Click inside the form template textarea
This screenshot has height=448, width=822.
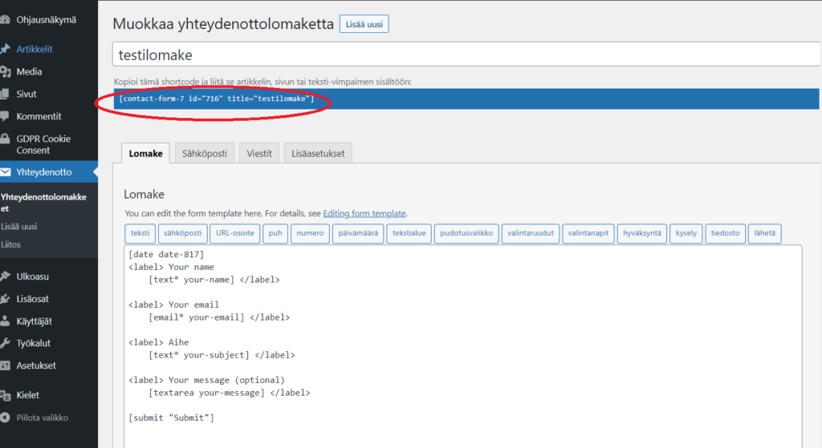463,346
